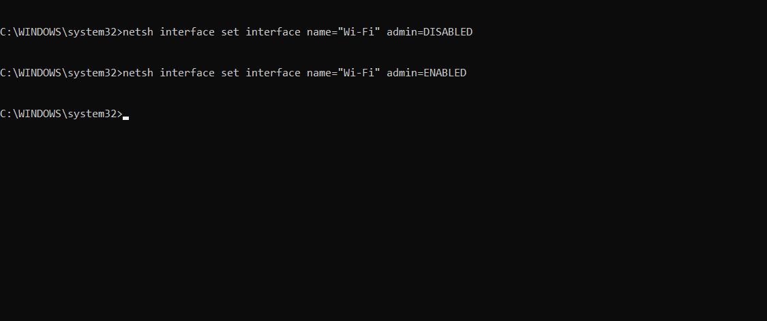
Task: Click the admin=ENABLED parameter
Action: (427, 73)
